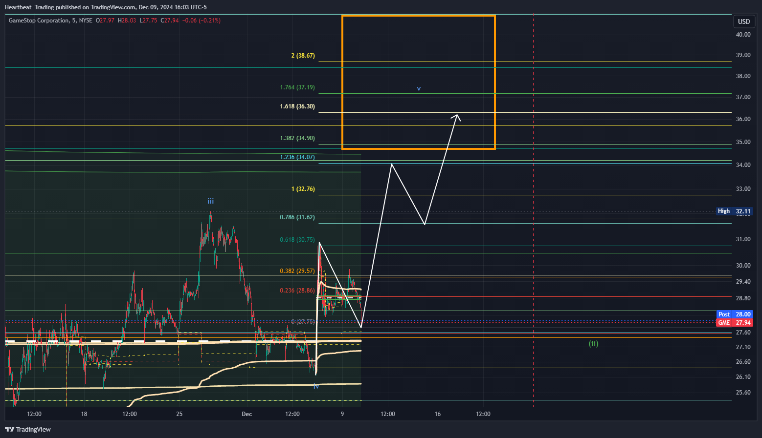Click the wave iii label above the peak

tap(210, 201)
